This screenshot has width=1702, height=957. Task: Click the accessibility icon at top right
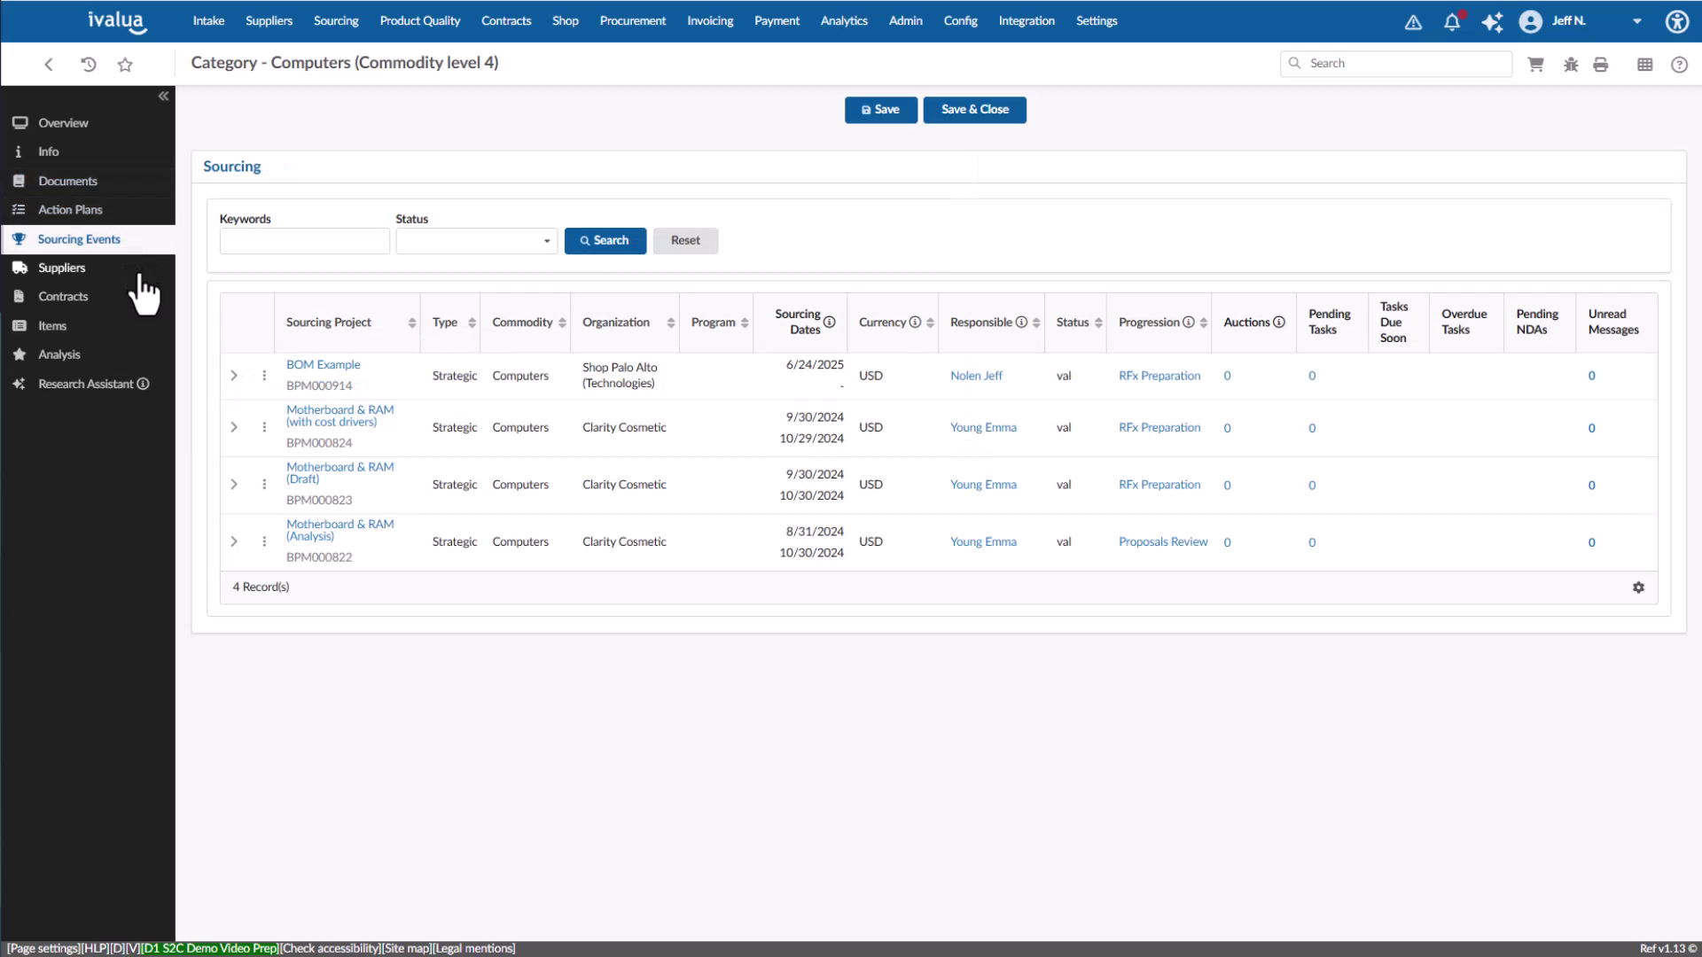1676,21
